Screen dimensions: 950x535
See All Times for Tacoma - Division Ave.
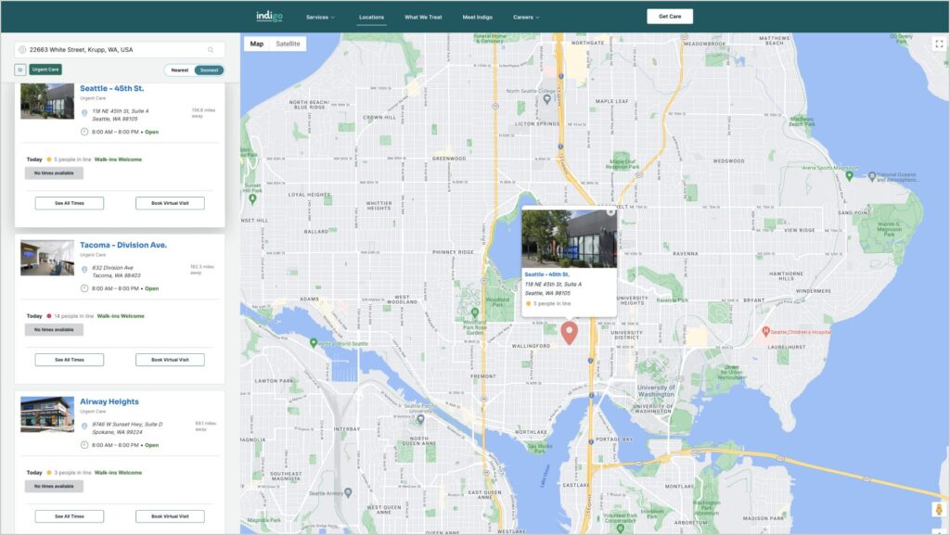tap(69, 360)
